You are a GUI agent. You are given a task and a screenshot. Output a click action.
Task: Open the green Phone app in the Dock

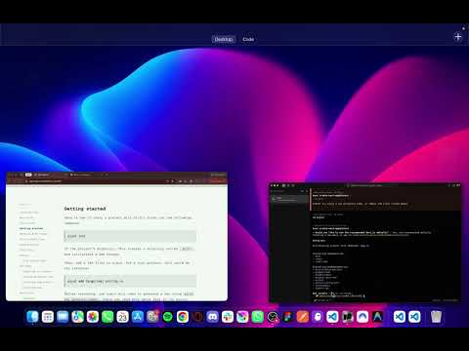tap(107, 317)
